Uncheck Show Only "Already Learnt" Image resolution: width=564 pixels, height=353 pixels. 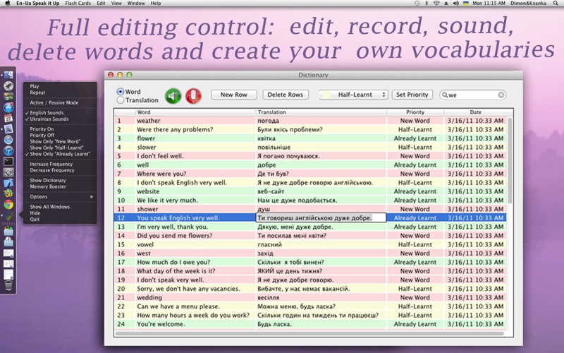(x=60, y=154)
